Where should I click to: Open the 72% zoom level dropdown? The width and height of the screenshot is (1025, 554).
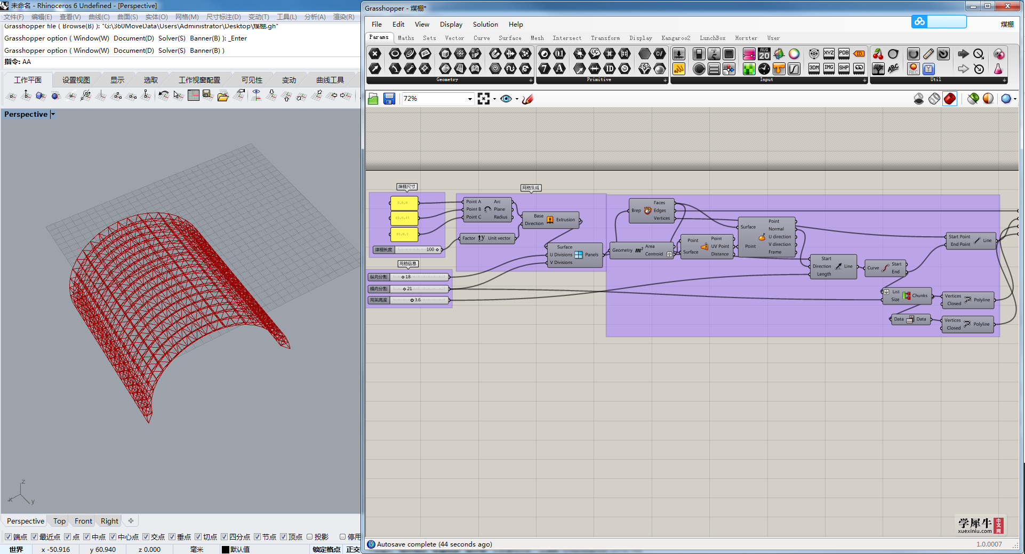coord(469,99)
